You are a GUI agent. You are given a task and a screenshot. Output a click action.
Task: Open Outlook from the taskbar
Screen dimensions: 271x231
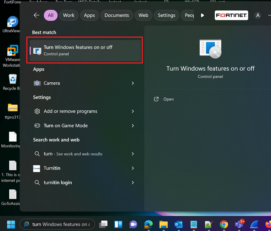coord(179,224)
